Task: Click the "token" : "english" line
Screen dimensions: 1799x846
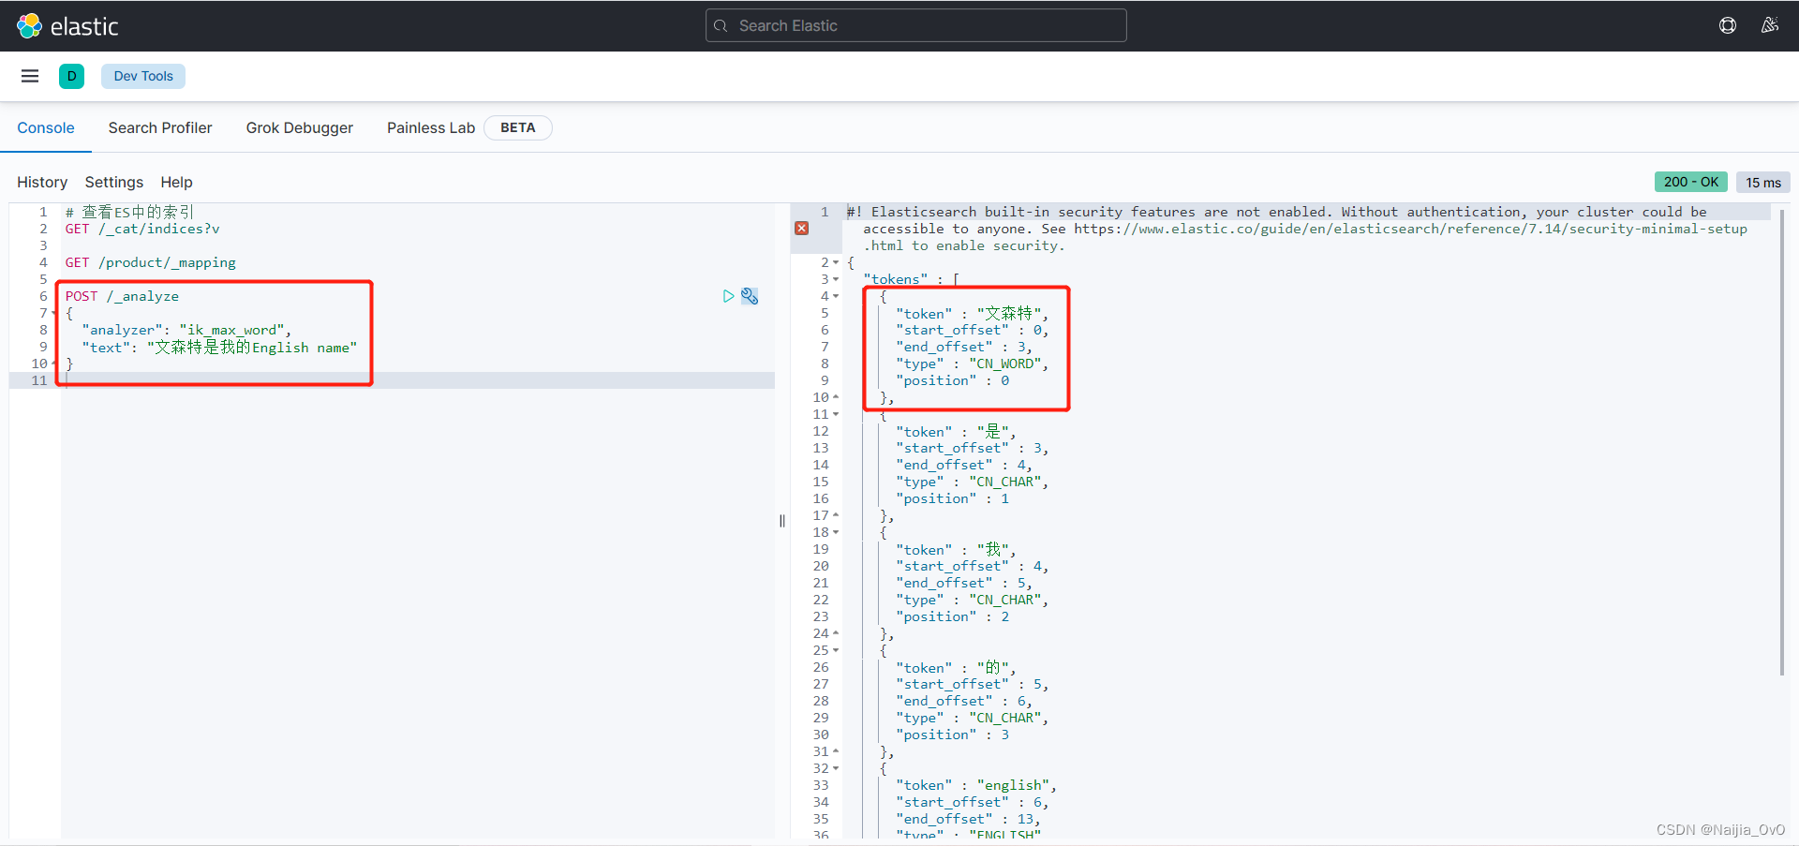Action: pyautogui.click(x=976, y=785)
